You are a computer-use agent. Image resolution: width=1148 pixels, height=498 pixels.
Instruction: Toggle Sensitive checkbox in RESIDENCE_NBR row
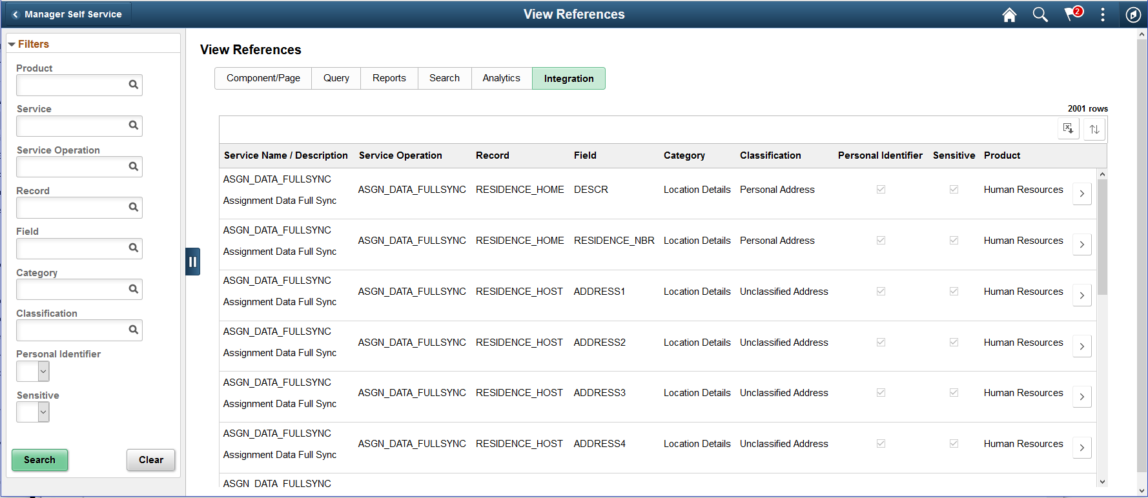coord(954,241)
